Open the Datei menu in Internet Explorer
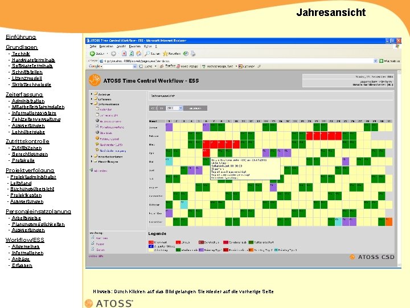 pos(93,47)
